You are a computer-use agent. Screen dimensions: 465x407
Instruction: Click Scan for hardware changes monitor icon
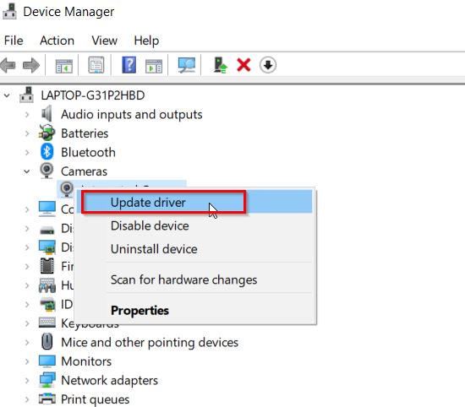click(x=186, y=65)
